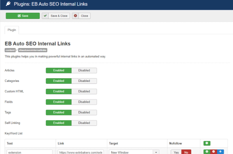Set Self Linking to Enabled
Screen dimensions: 233x154
(x=59, y=123)
